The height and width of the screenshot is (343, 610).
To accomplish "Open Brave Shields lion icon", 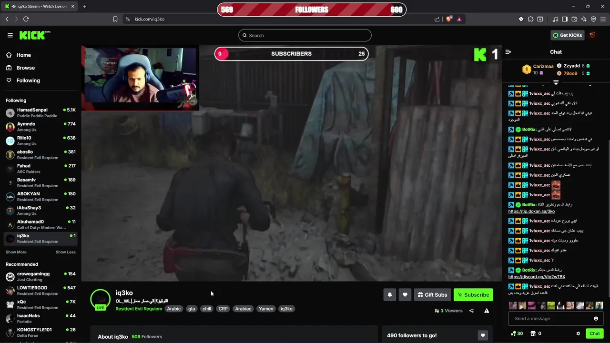I will point(448,19).
